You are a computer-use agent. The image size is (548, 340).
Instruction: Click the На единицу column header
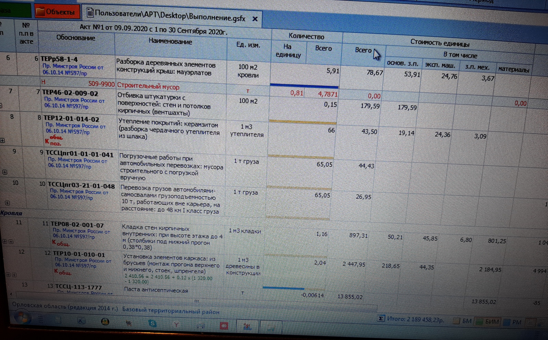(288, 51)
